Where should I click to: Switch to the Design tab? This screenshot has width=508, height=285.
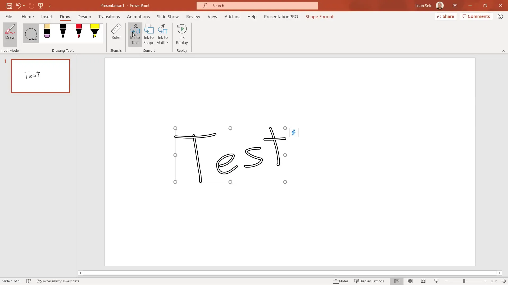point(84,17)
